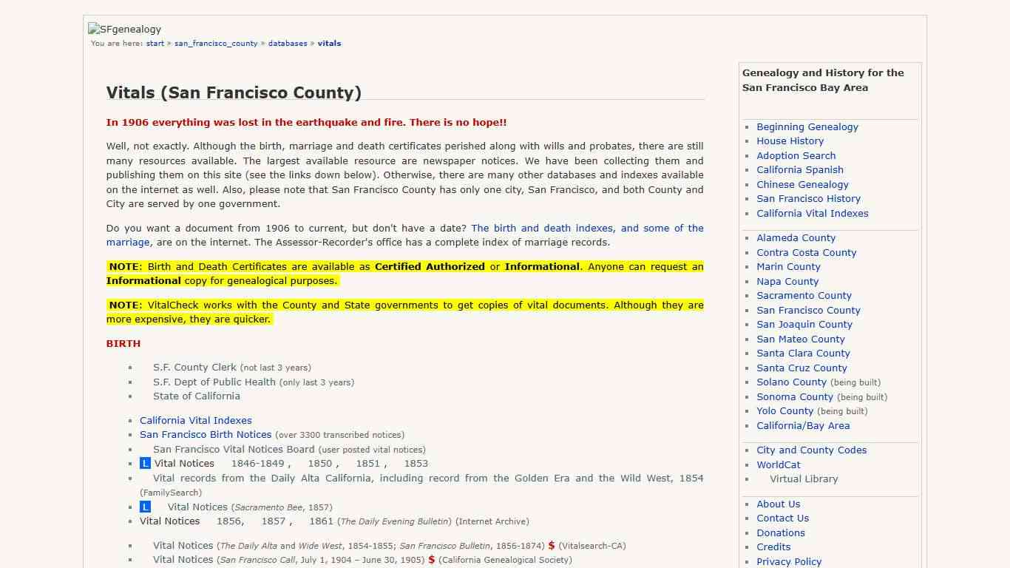Click Donations in the sidebar
Screen dimensions: 1010x568
[781, 532]
